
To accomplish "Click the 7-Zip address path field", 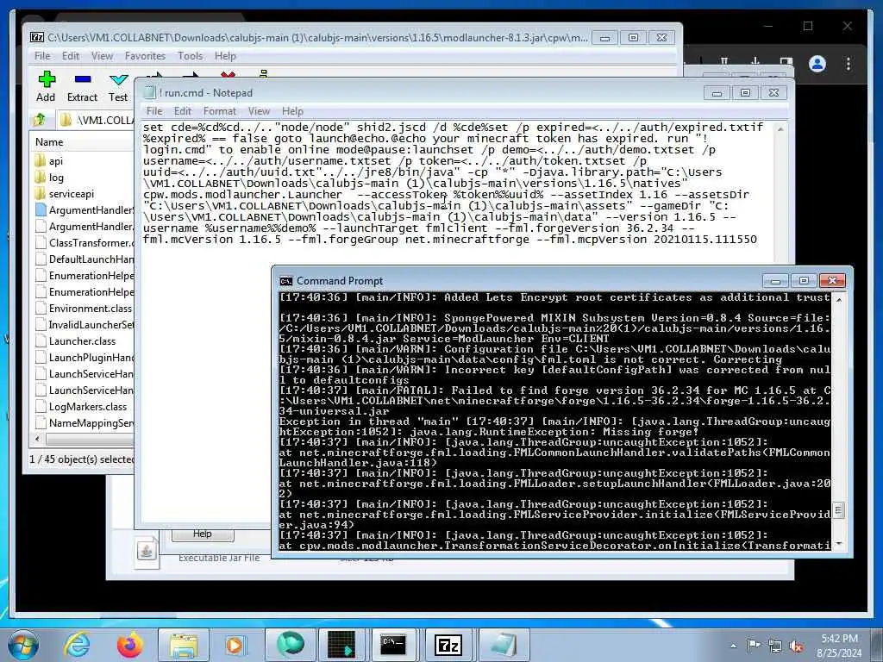I will [96, 120].
